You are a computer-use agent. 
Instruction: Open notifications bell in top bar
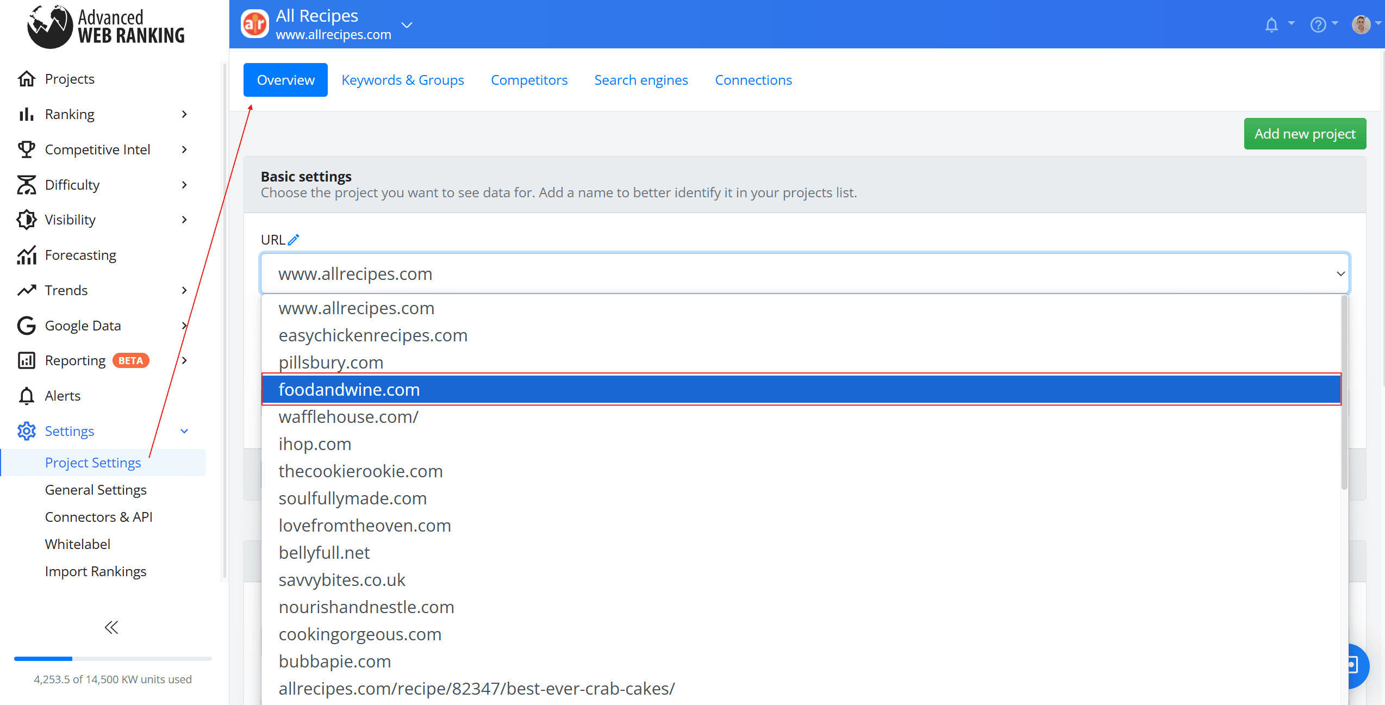[x=1271, y=24]
